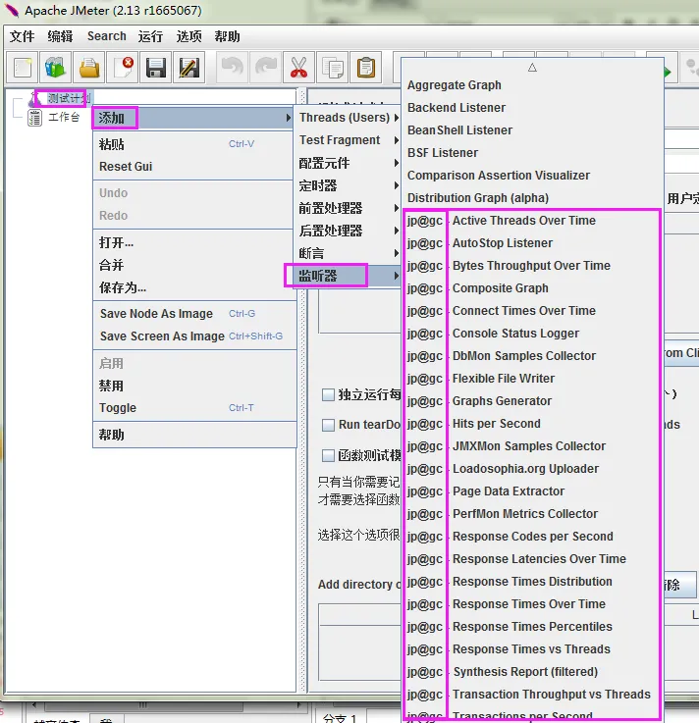699x723 pixels.
Task: Open the Templates toolbar icon
Action: (x=55, y=68)
